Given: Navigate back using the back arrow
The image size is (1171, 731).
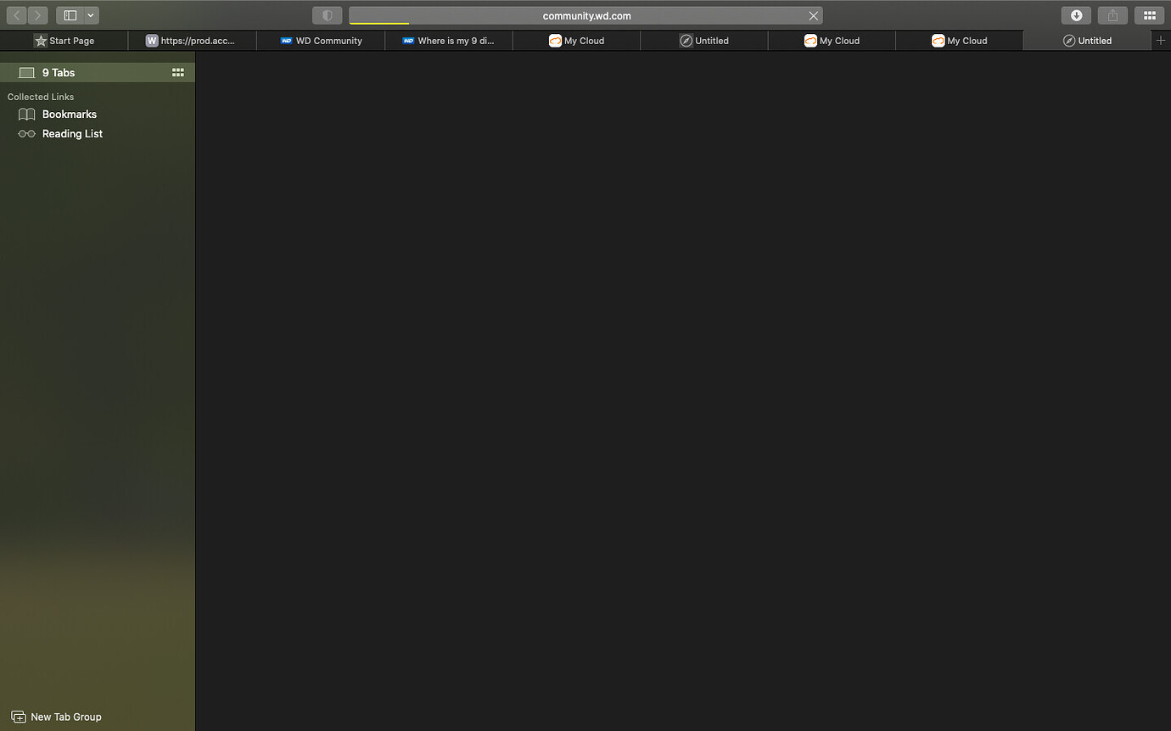Looking at the screenshot, I should pyautogui.click(x=15, y=14).
